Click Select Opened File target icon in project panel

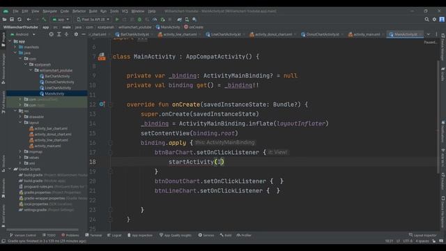click(51, 34)
